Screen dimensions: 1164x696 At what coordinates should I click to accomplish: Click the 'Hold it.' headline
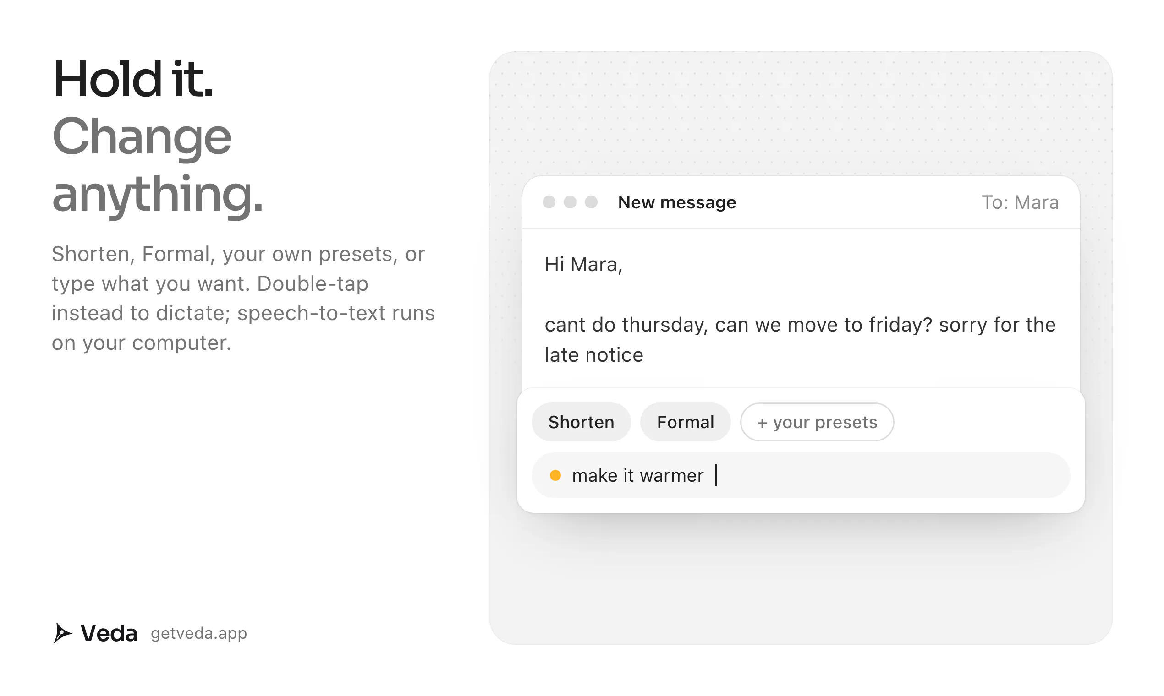point(133,80)
